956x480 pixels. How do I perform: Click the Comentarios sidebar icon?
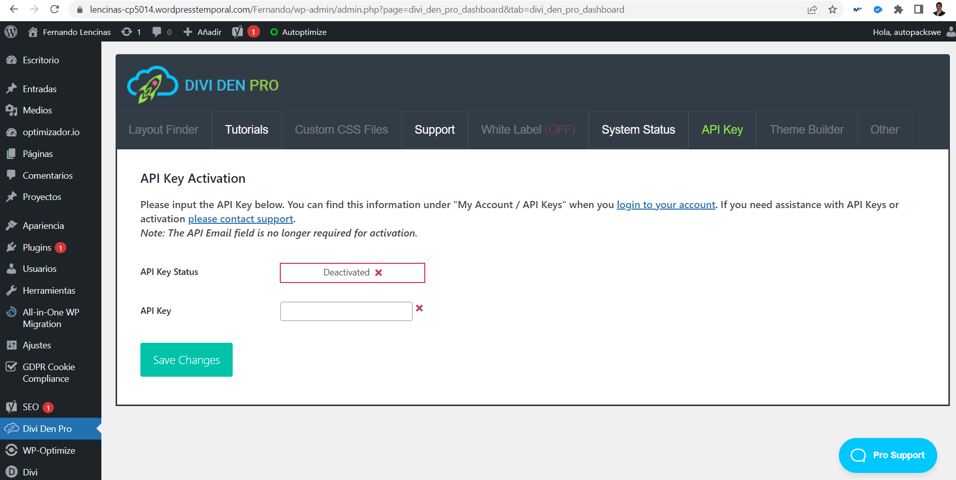click(x=11, y=175)
